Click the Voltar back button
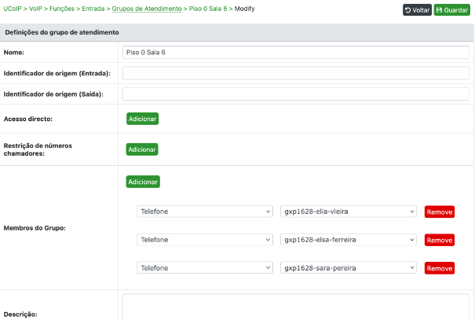 click(416, 10)
